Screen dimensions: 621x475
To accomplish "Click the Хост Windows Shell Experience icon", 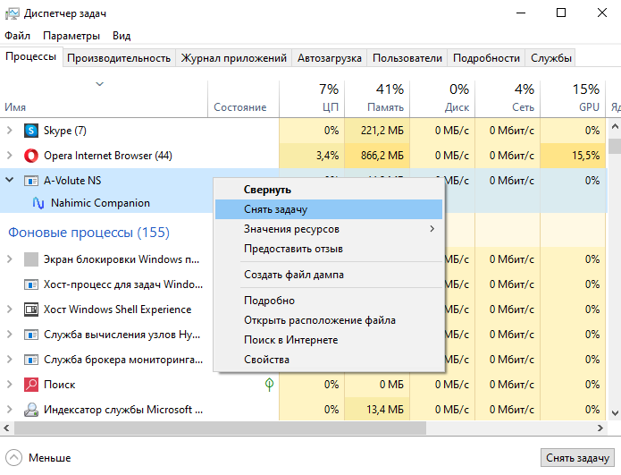I will tap(31, 310).
